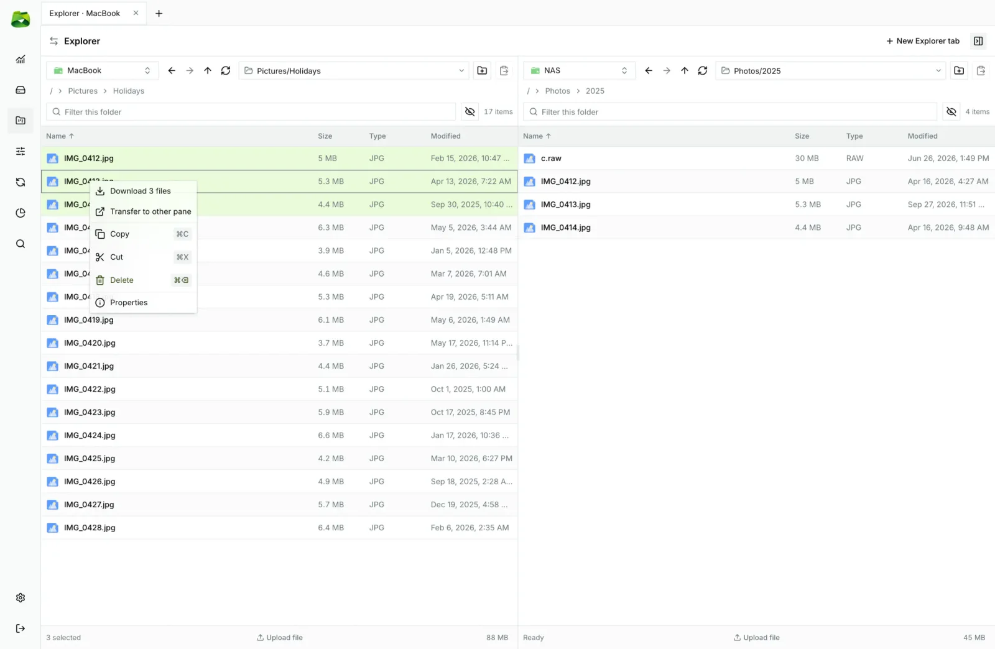The image size is (995, 649).
Task: Refresh the NAS pane listing
Action: [703, 71]
